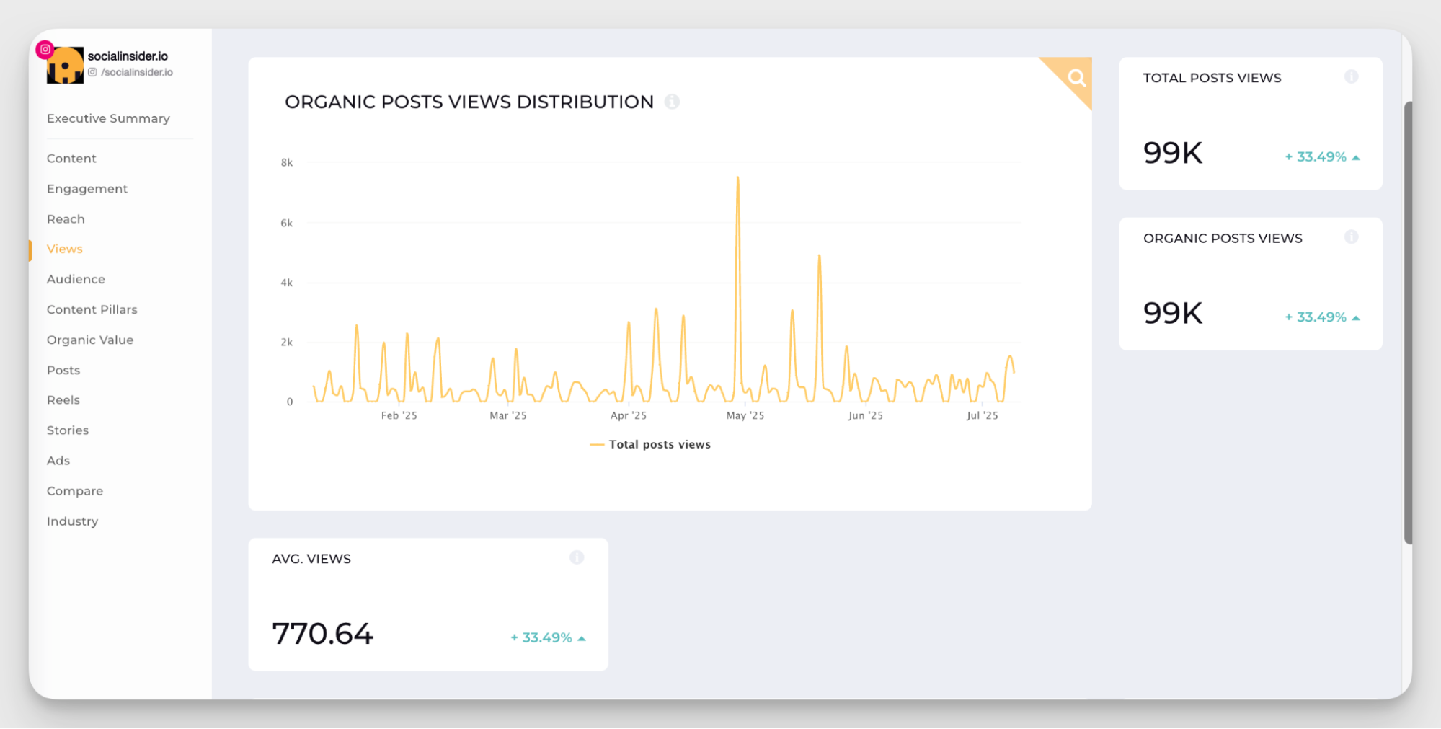Click the magnifier icon on the chart corner

[x=1076, y=77]
